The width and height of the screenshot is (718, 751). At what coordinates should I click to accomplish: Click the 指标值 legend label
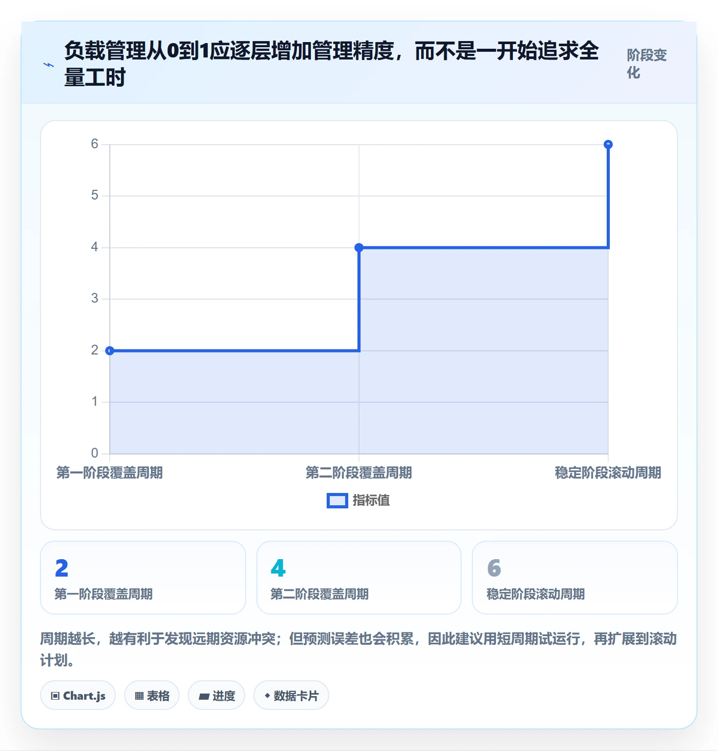point(371,501)
